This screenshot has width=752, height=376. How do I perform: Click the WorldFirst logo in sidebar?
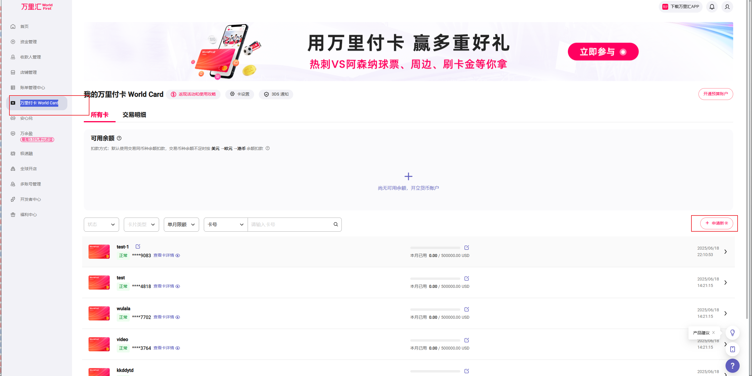[x=37, y=6]
